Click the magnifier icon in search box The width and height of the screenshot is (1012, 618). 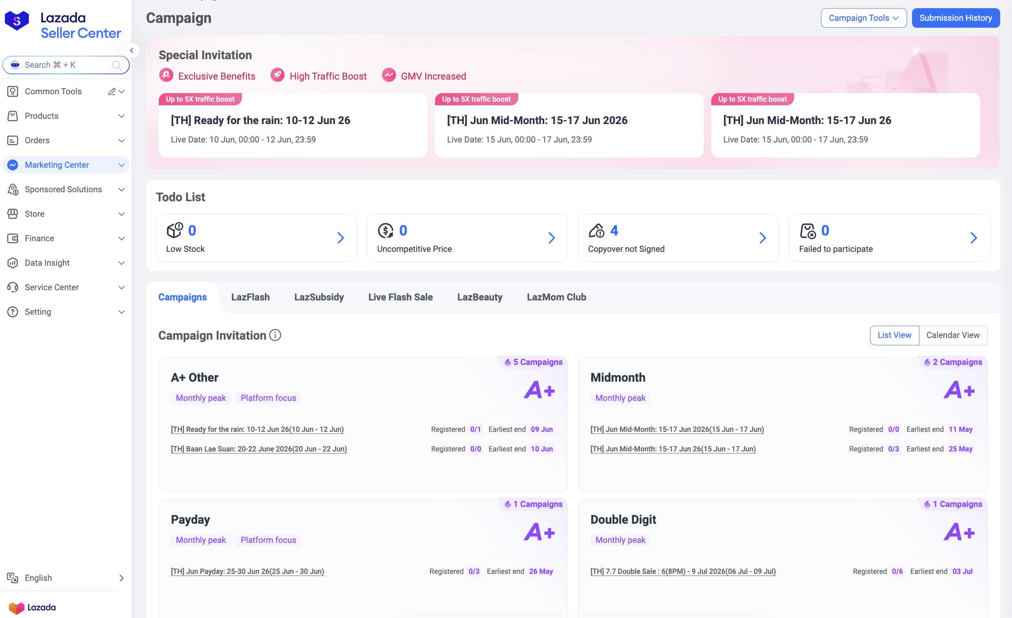point(116,65)
